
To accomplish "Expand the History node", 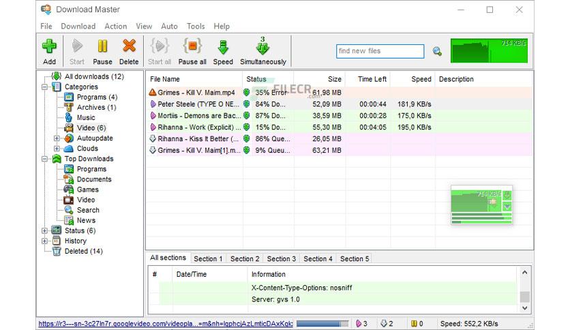I will [x=44, y=241].
